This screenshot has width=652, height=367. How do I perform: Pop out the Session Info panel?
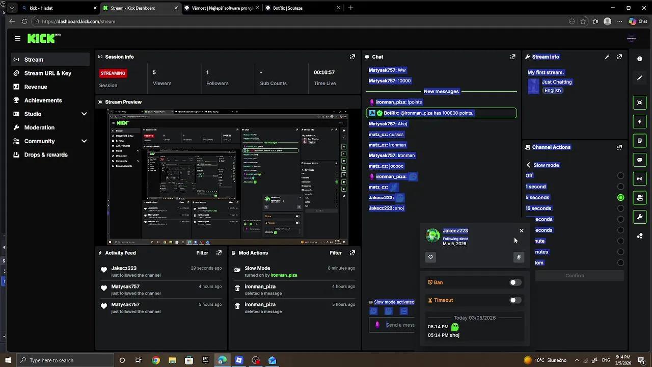point(352,57)
